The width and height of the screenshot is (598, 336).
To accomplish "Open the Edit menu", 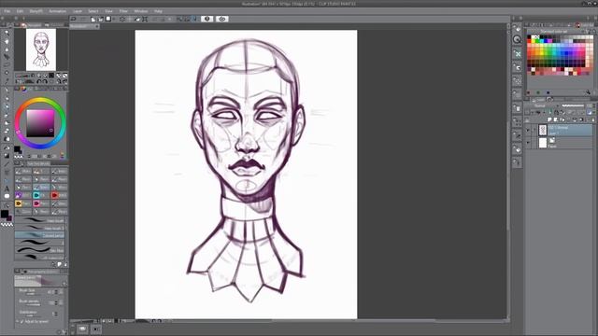I will 20,11.
